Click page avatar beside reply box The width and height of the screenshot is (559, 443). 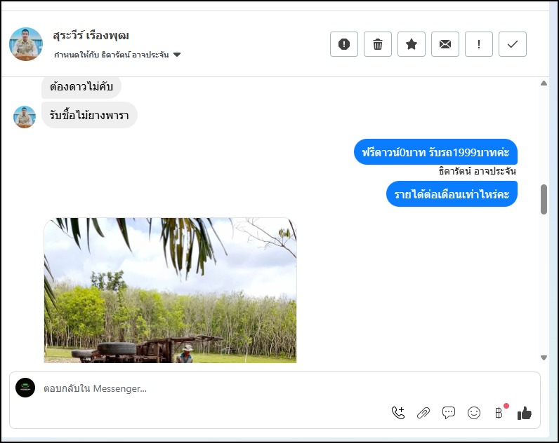point(25,388)
